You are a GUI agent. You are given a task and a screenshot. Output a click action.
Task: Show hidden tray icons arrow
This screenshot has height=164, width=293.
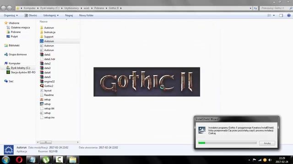click(249, 160)
